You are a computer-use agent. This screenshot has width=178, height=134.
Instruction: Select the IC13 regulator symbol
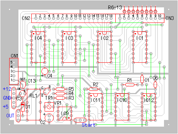23,85
